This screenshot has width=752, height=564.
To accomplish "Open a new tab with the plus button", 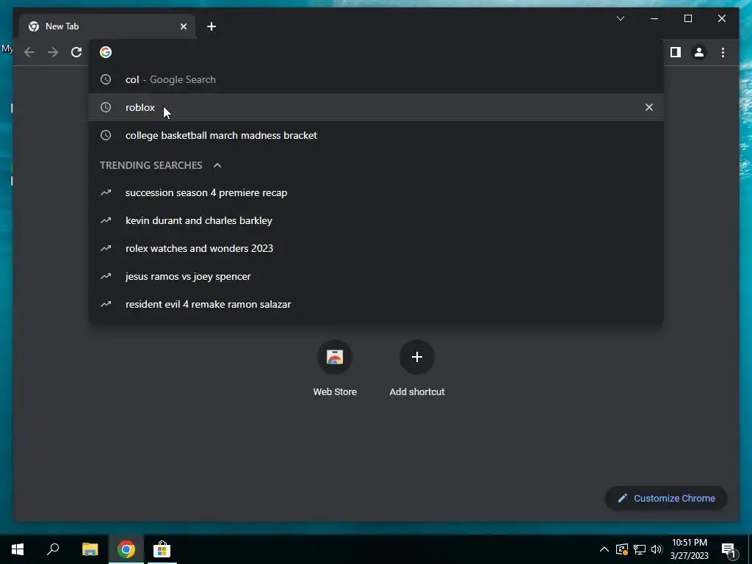I will point(211,26).
